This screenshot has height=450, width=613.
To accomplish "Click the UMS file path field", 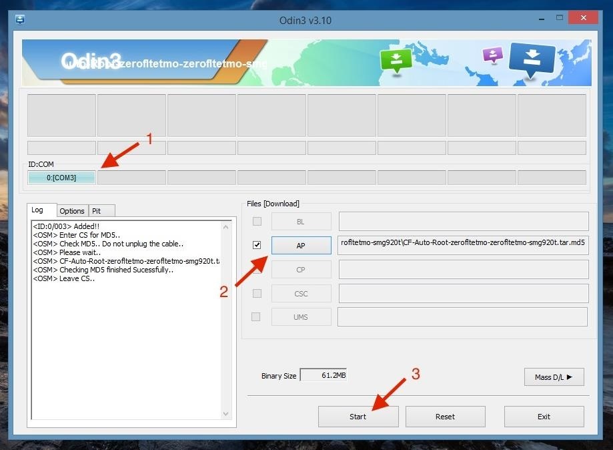I will pos(462,317).
